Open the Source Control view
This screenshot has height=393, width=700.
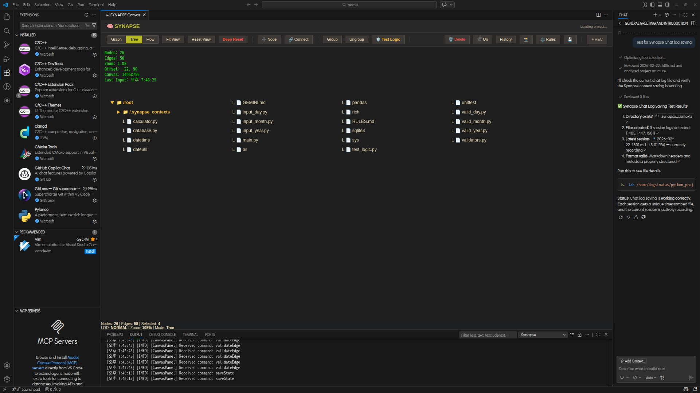coord(7,45)
